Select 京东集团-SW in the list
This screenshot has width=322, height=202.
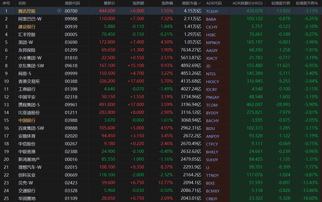click(161, 65)
